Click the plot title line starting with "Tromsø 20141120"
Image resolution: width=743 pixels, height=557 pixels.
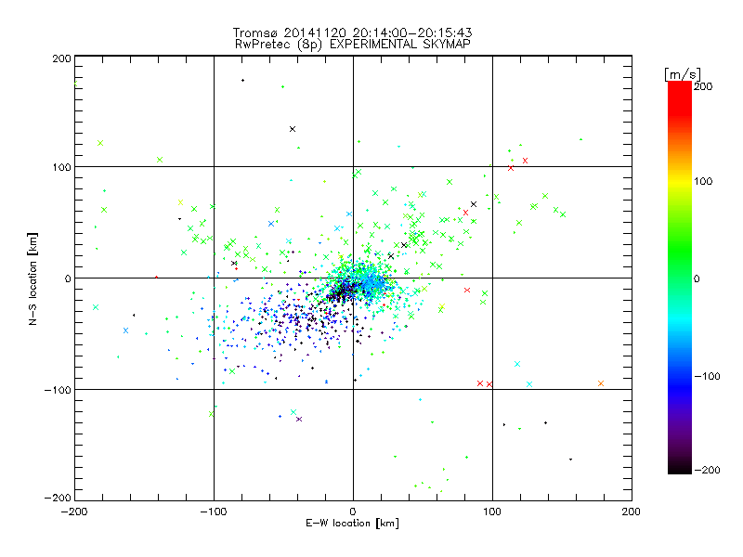coord(352,32)
